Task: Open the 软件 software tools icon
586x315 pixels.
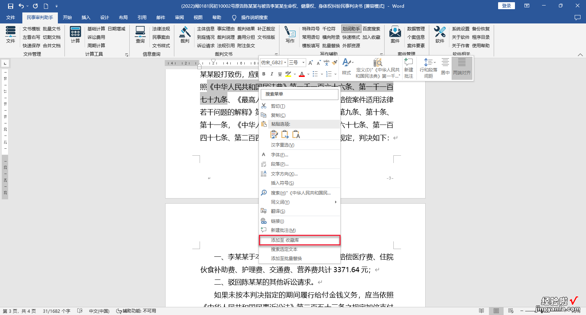Action: click(440, 35)
